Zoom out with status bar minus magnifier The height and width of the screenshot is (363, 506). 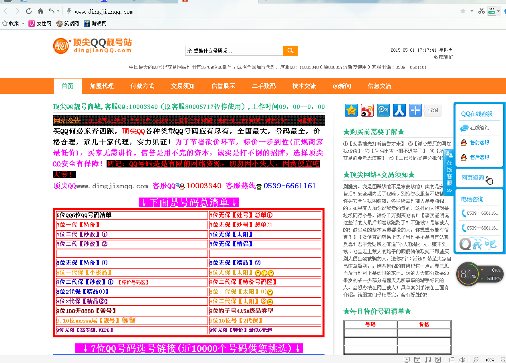(476, 360)
